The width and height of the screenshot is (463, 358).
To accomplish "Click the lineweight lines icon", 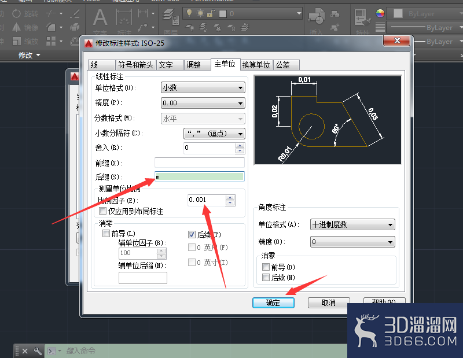I will pyautogui.click(x=380, y=27).
